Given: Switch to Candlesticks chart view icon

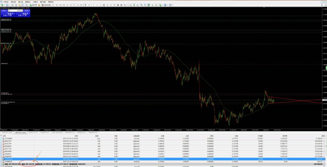Looking at the screenshot, I should 134,5.
